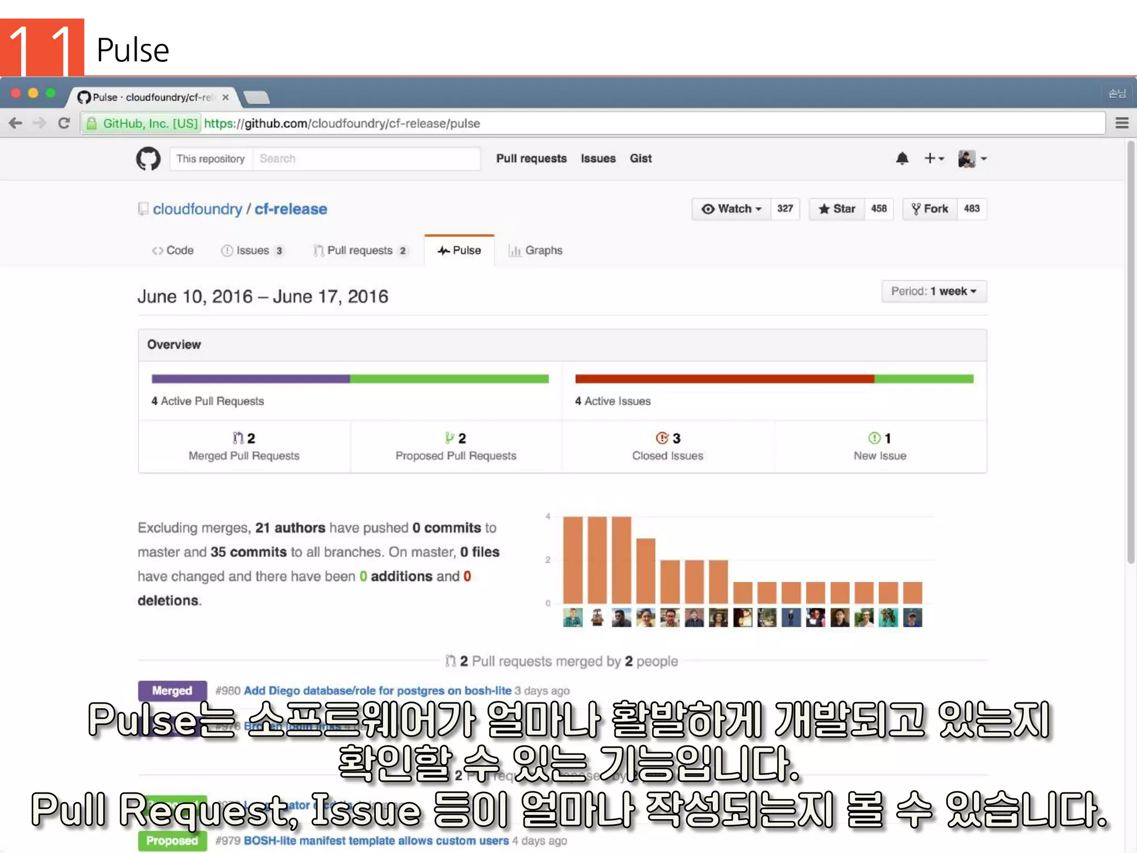Expand the Watch dropdown
Image resolution: width=1137 pixels, height=853 pixels.
(731, 209)
